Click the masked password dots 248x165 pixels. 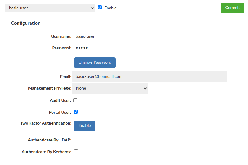coord(82,48)
